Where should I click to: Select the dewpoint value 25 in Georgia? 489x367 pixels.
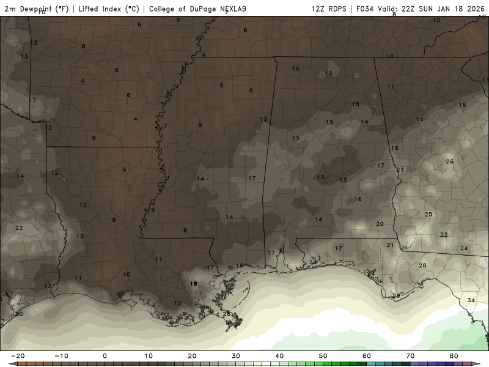[x=428, y=215]
